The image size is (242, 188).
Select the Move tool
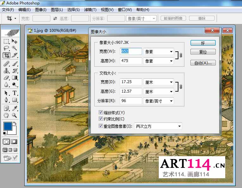coord(14,41)
